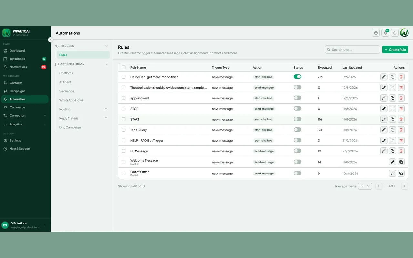Tick the checkbox for START rule
This screenshot has width=413, height=258.
coord(124,119)
